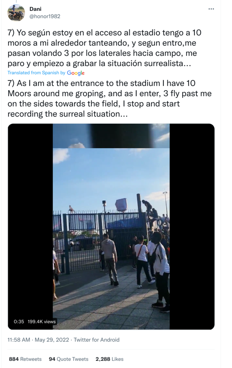View the 884 Retweets list
Image resolution: width=232 pixels, height=368 pixels.
[x=25, y=359]
